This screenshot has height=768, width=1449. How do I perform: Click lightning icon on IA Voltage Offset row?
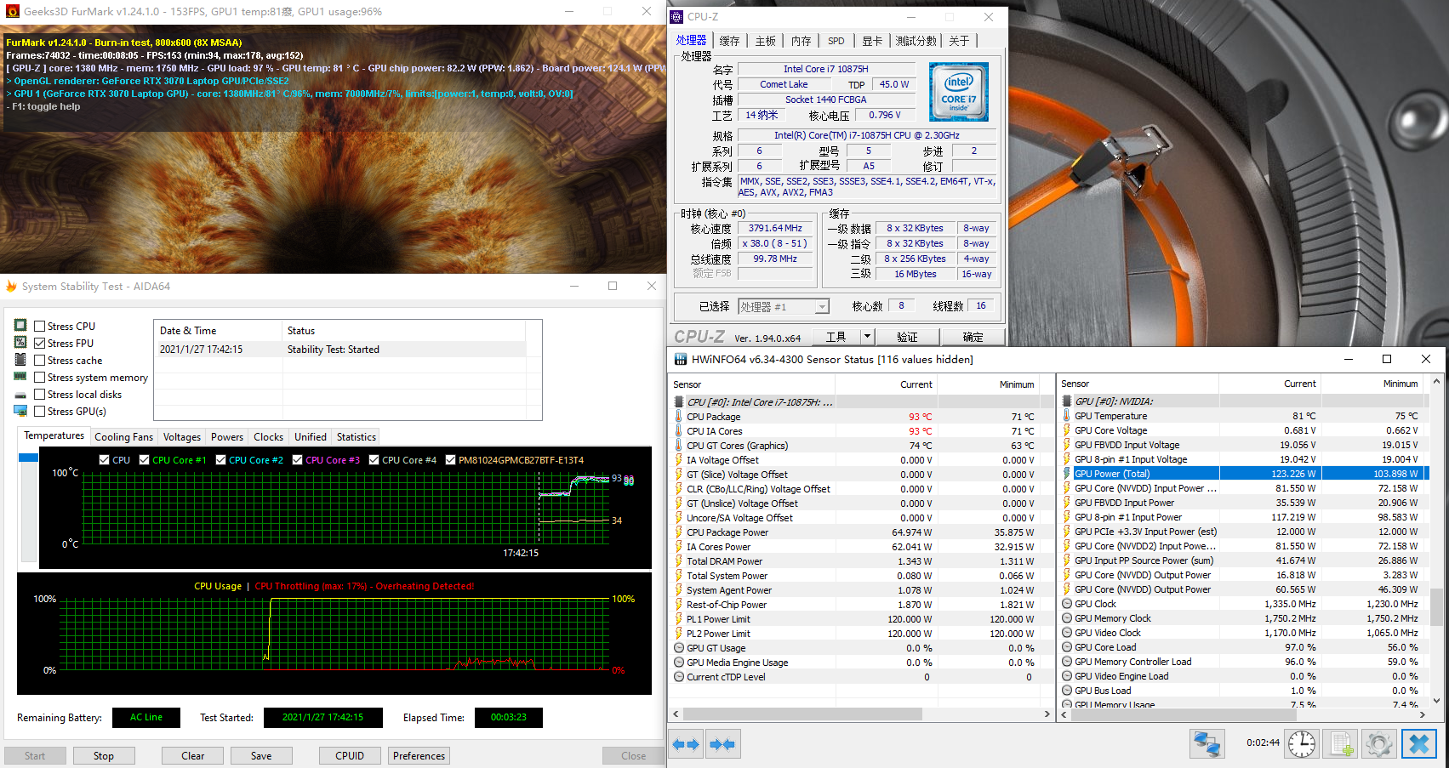coord(679,460)
